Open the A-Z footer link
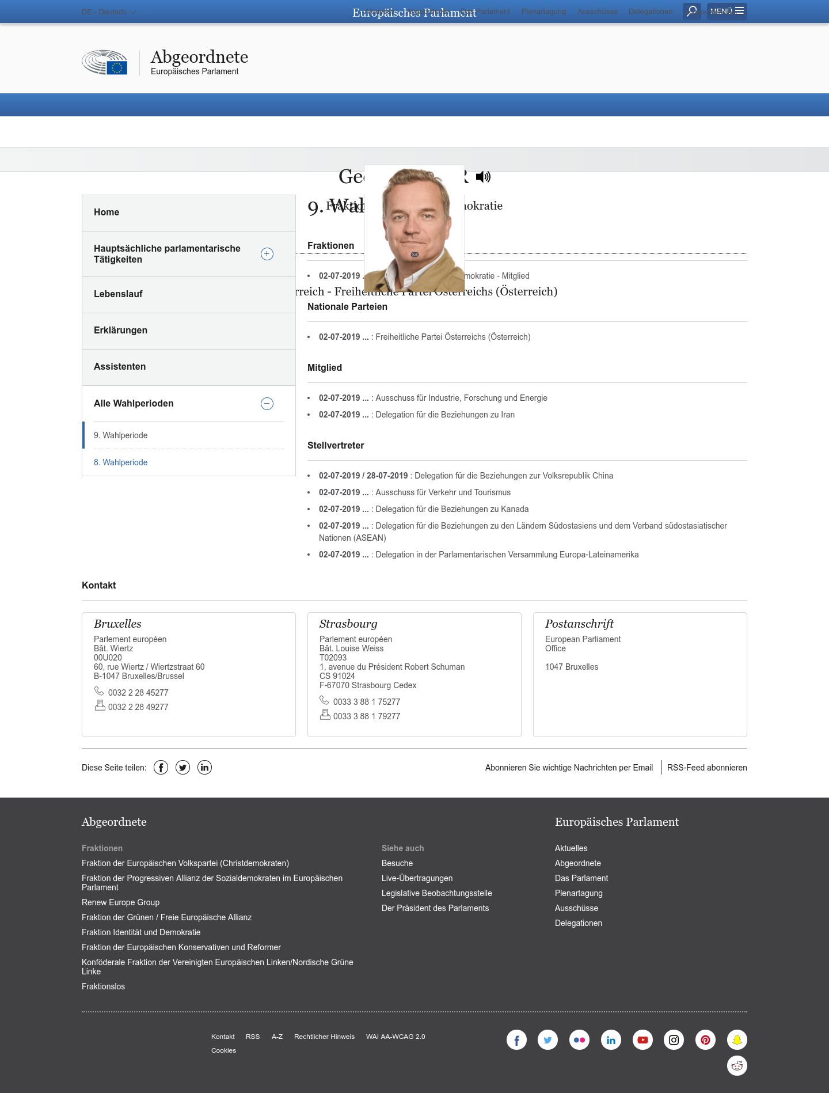This screenshot has height=1093, width=829. [x=277, y=1037]
